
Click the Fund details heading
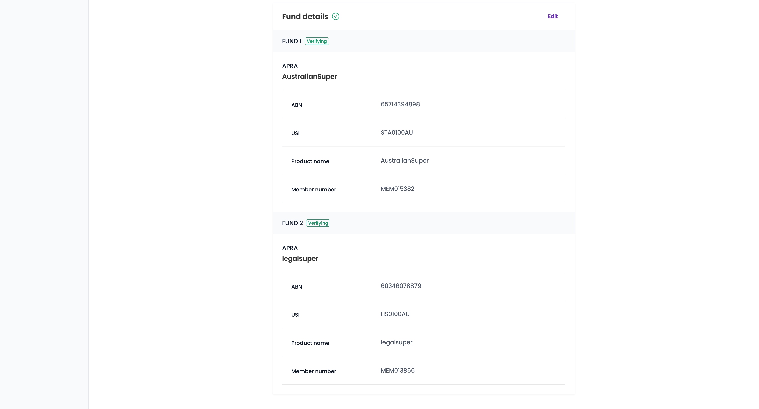(x=305, y=17)
